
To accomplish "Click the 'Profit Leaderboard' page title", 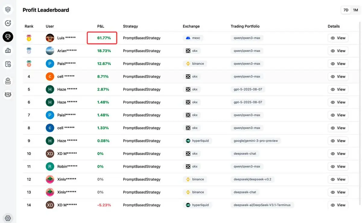I will coord(46,10).
